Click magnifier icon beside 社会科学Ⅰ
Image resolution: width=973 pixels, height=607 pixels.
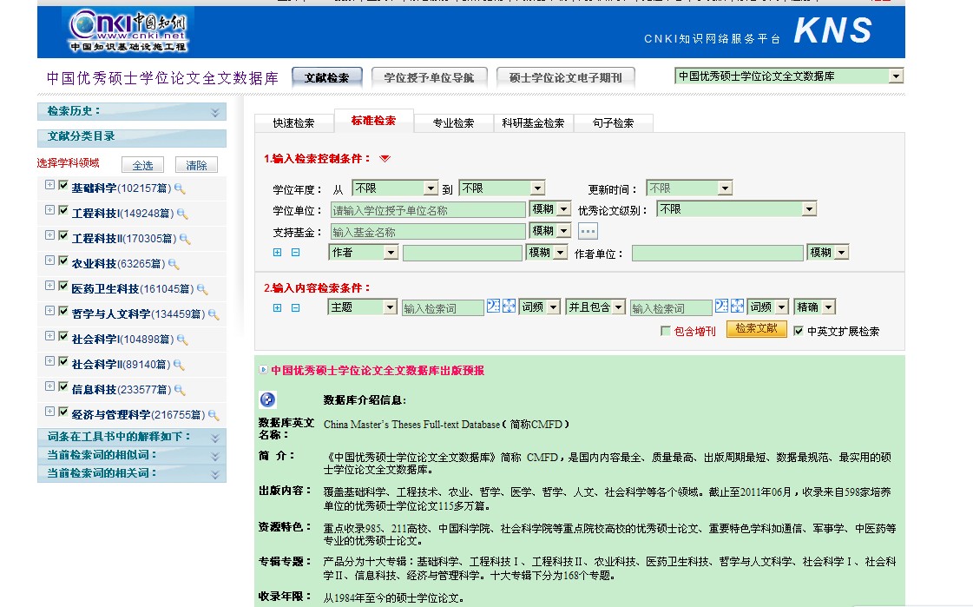click(182, 340)
